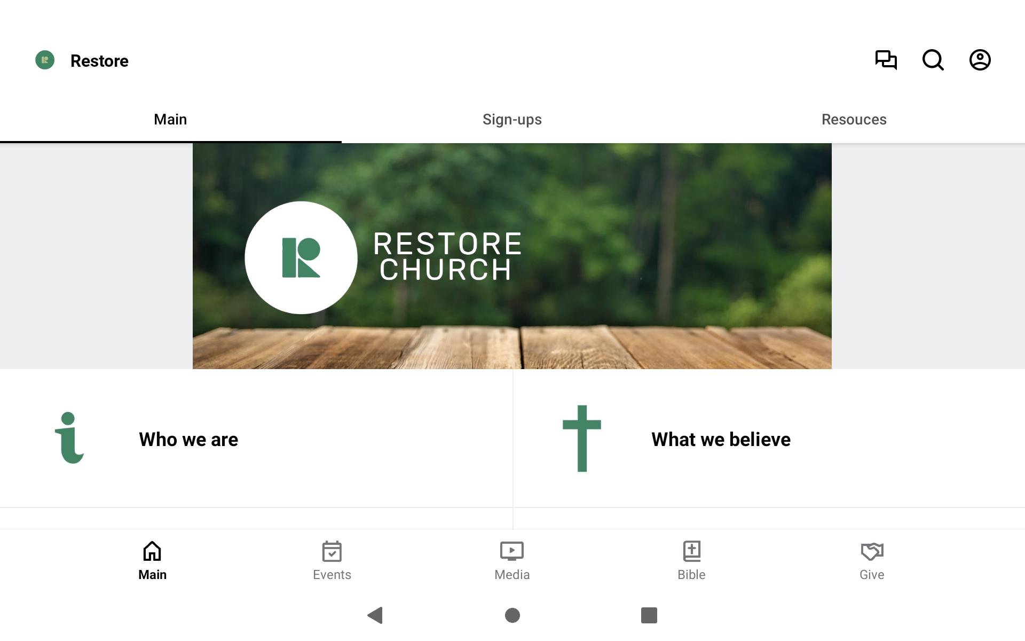The height and width of the screenshot is (641, 1025).
Task: Tap the Android back navigation button
Action: (375, 615)
